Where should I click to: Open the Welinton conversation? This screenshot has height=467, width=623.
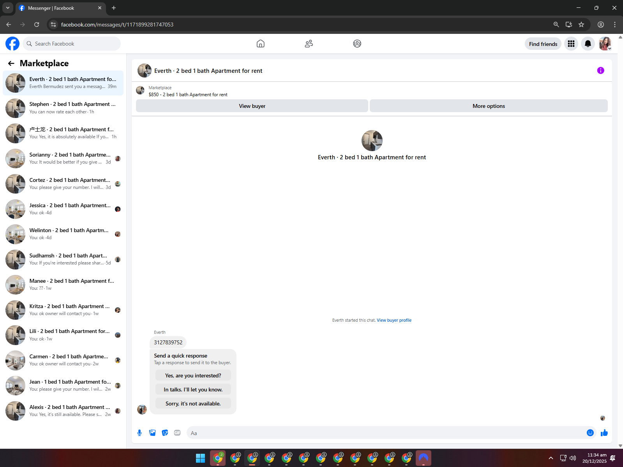point(63,234)
